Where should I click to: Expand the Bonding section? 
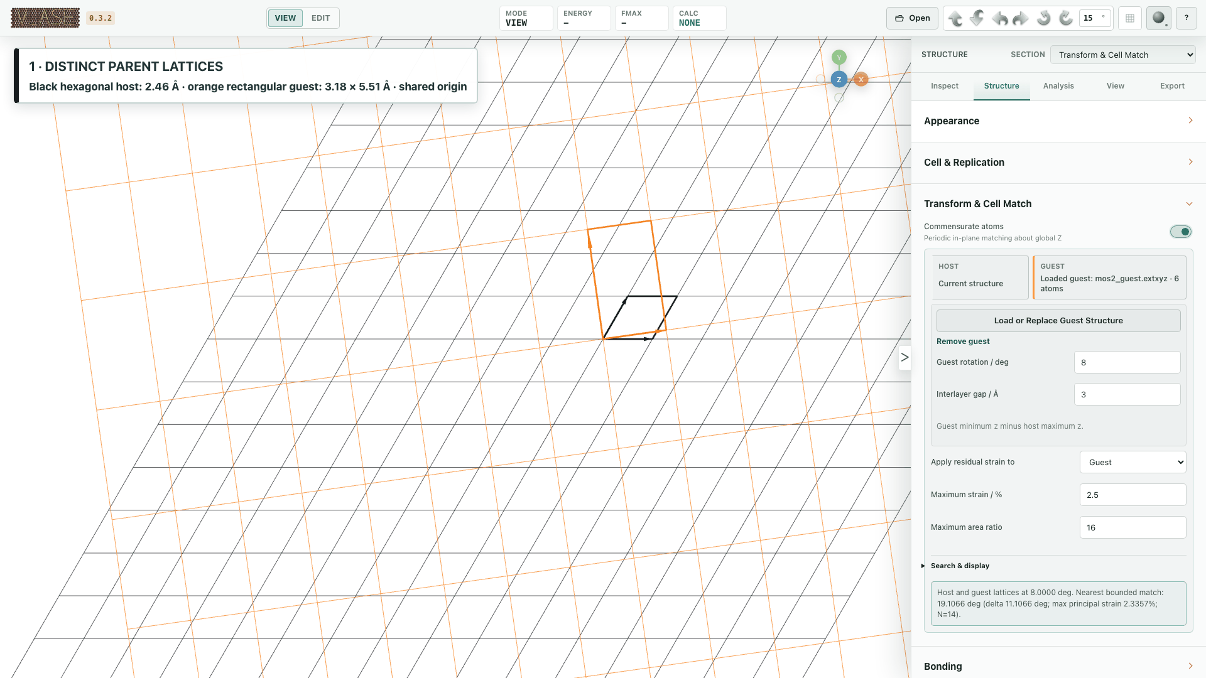click(x=1058, y=666)
